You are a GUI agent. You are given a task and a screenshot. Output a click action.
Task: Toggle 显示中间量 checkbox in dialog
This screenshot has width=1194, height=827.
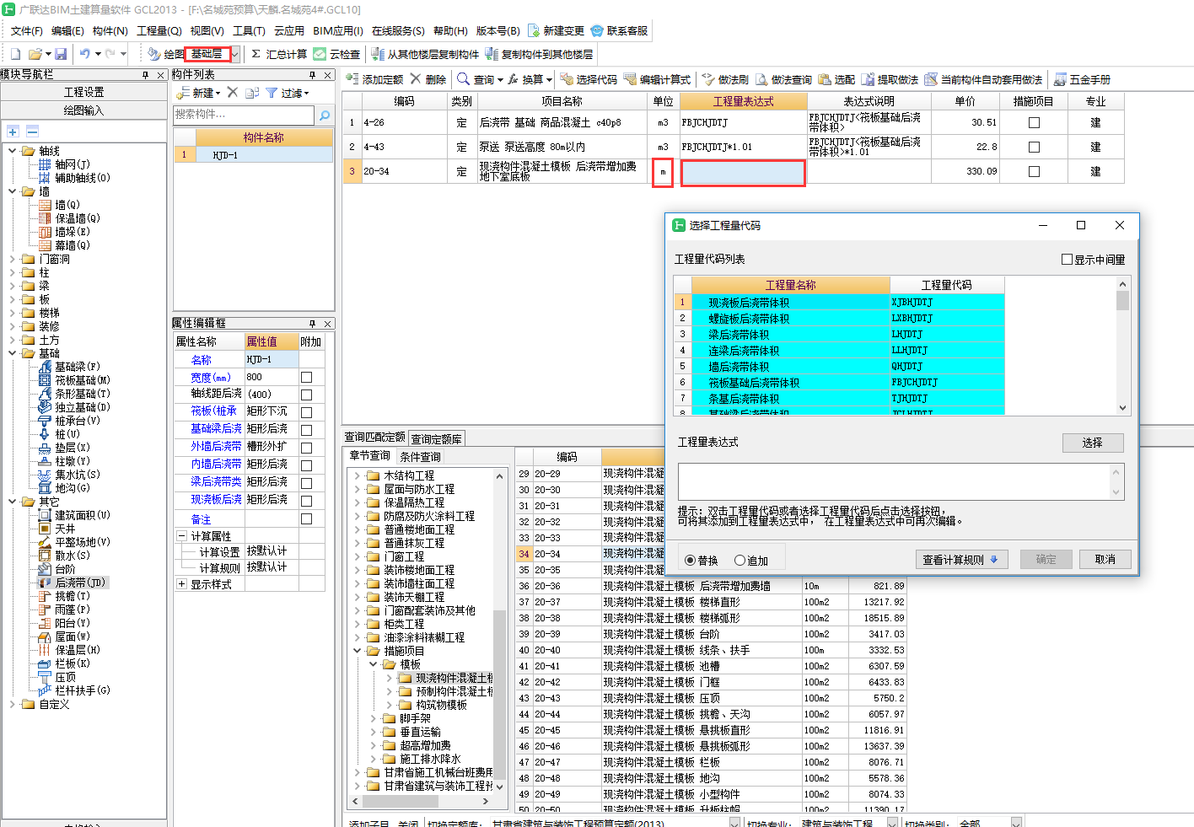(x=1067, y=260)
